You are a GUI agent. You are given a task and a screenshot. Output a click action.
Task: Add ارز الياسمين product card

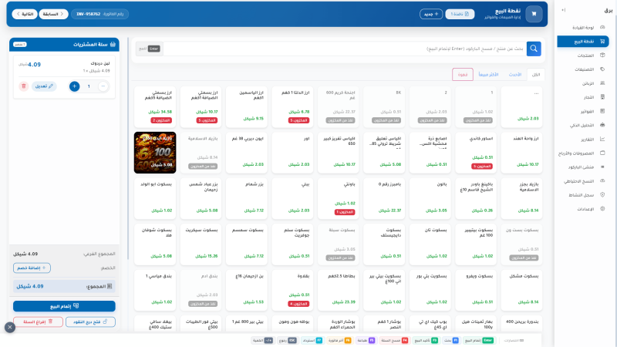tap(247, 107)
